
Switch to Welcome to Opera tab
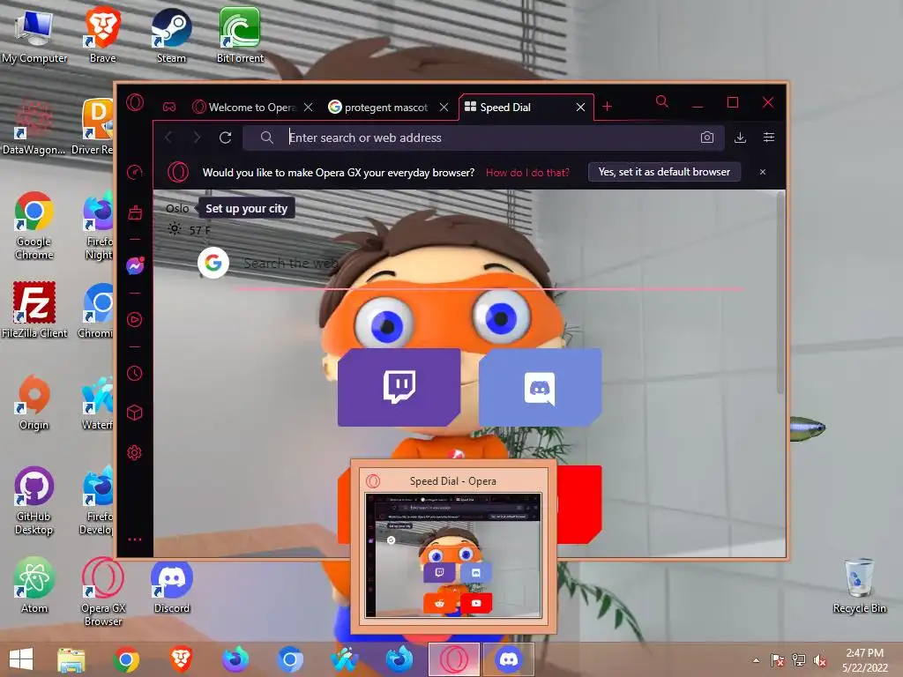click(x=252, y=107)
